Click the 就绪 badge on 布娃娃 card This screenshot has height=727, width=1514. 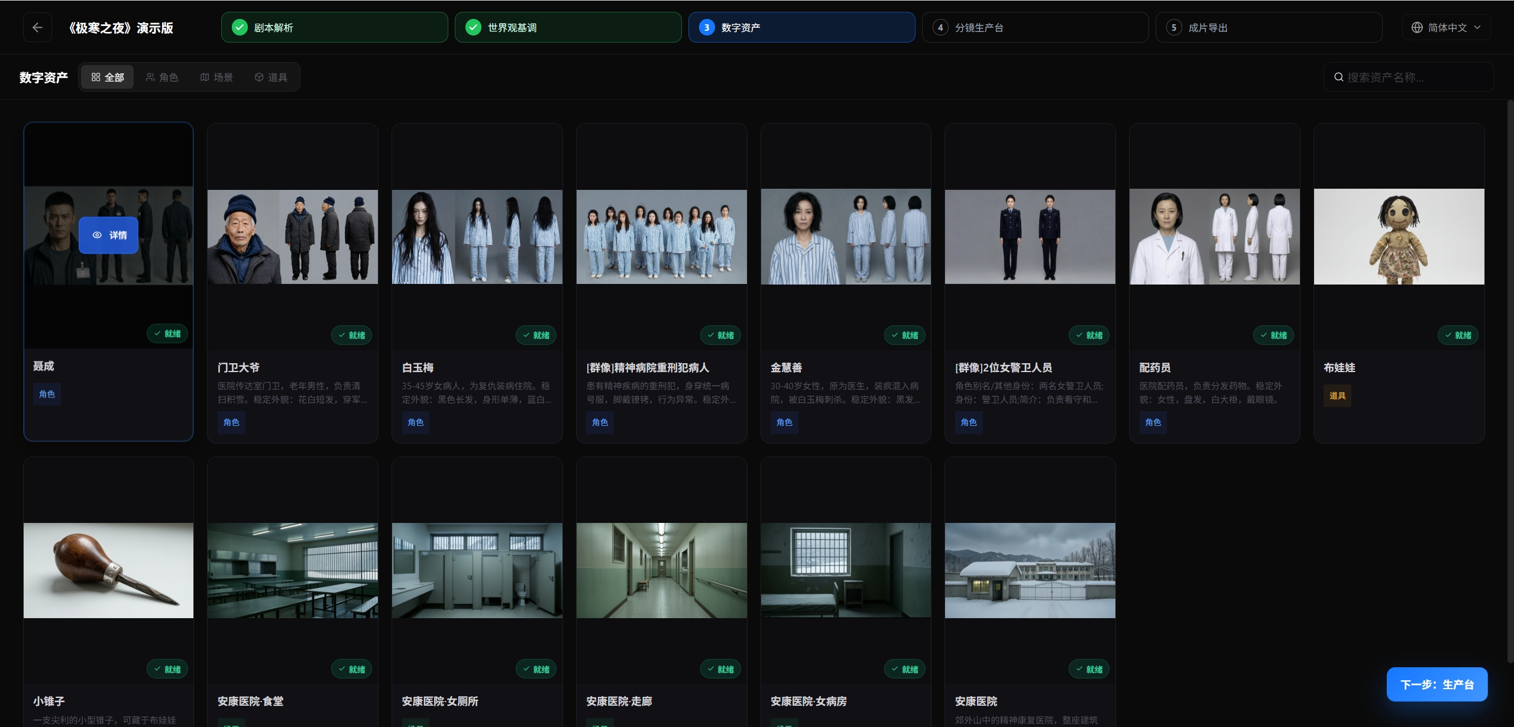[1458, 335]
